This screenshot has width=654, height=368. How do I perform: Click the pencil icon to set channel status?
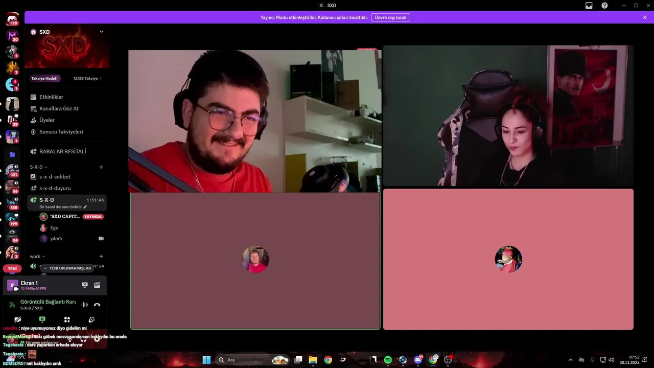tap(85, 207)
